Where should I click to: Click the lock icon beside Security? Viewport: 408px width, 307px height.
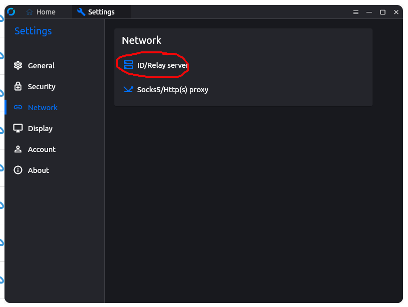(18, 86)
